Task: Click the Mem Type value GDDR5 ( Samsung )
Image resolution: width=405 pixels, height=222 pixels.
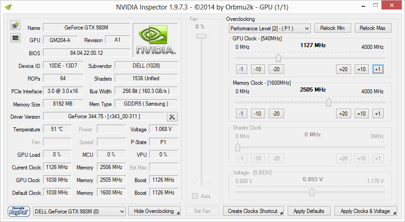Action: (146, 104)
